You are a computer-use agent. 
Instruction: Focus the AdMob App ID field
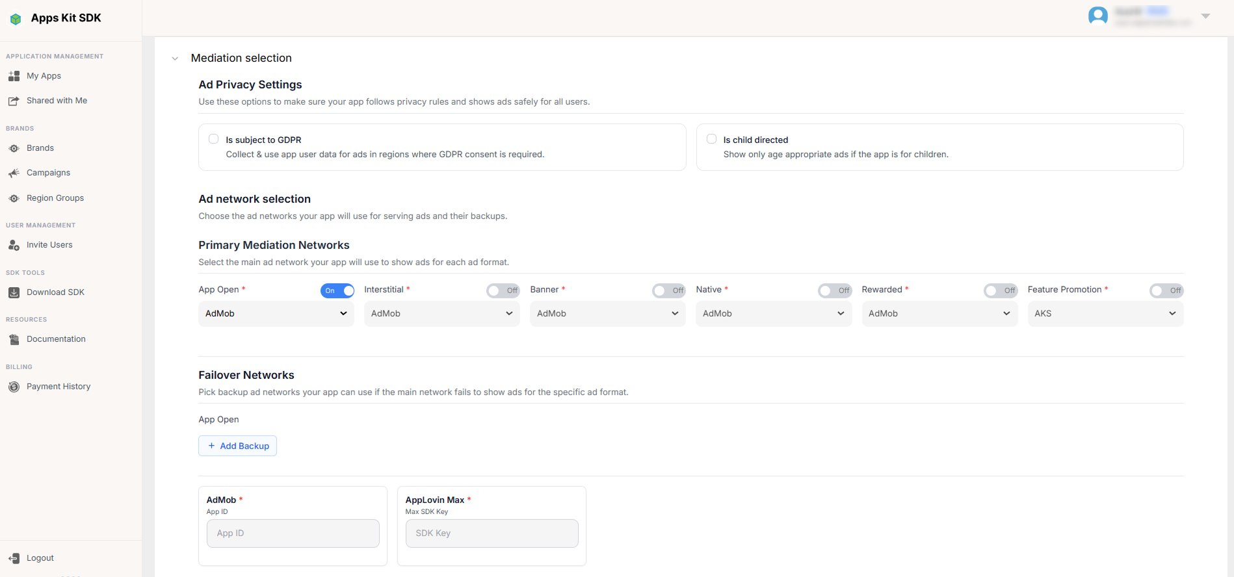tap(293, 533)
